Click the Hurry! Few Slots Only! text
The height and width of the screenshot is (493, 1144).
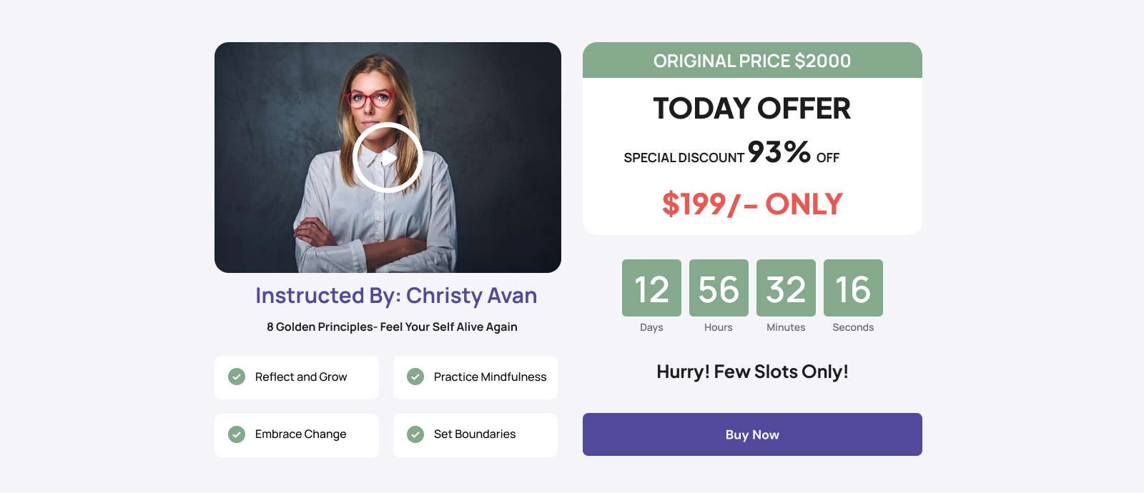[x=752, y=372]
